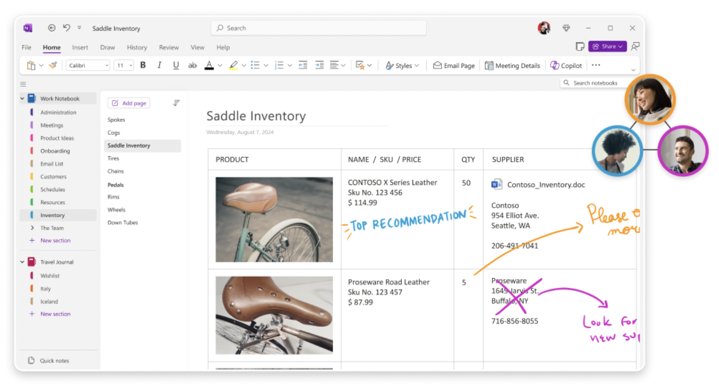The image size is (719, 387).
Task: Expand the Paste options arrow
Action: tap(41, 65)
